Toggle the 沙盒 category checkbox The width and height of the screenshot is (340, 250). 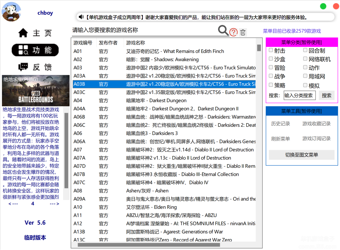(271, 59)
